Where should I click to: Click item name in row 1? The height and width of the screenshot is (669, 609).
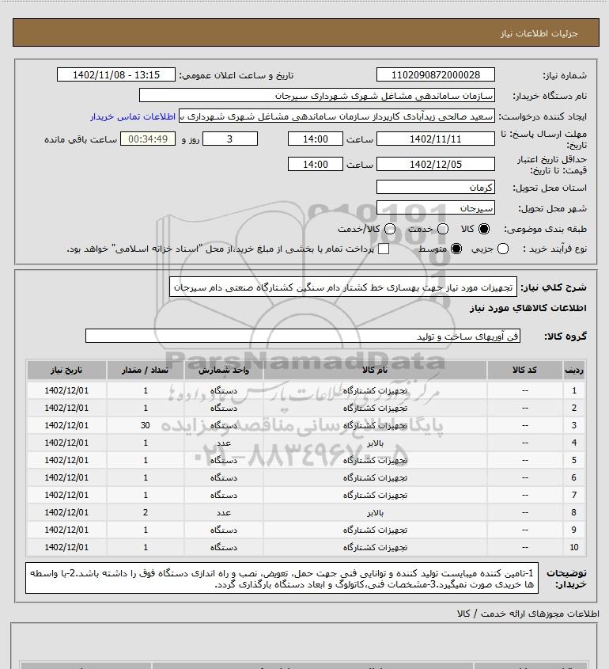[x=375, y=390]
